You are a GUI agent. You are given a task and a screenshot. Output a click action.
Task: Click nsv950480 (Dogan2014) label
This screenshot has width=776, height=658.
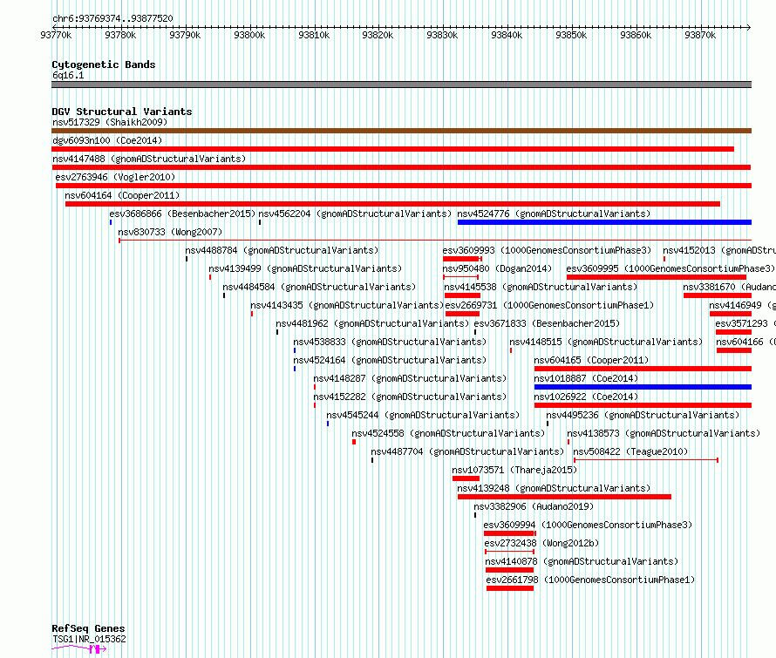[497, 268]
